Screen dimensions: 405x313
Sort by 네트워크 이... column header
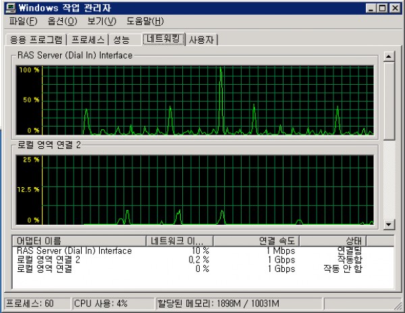(180, 241)
